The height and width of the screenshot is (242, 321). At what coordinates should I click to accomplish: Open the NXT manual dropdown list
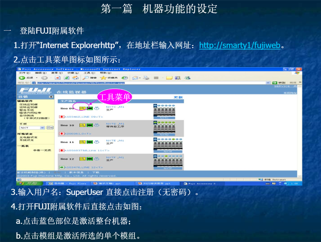coord(42,128)
